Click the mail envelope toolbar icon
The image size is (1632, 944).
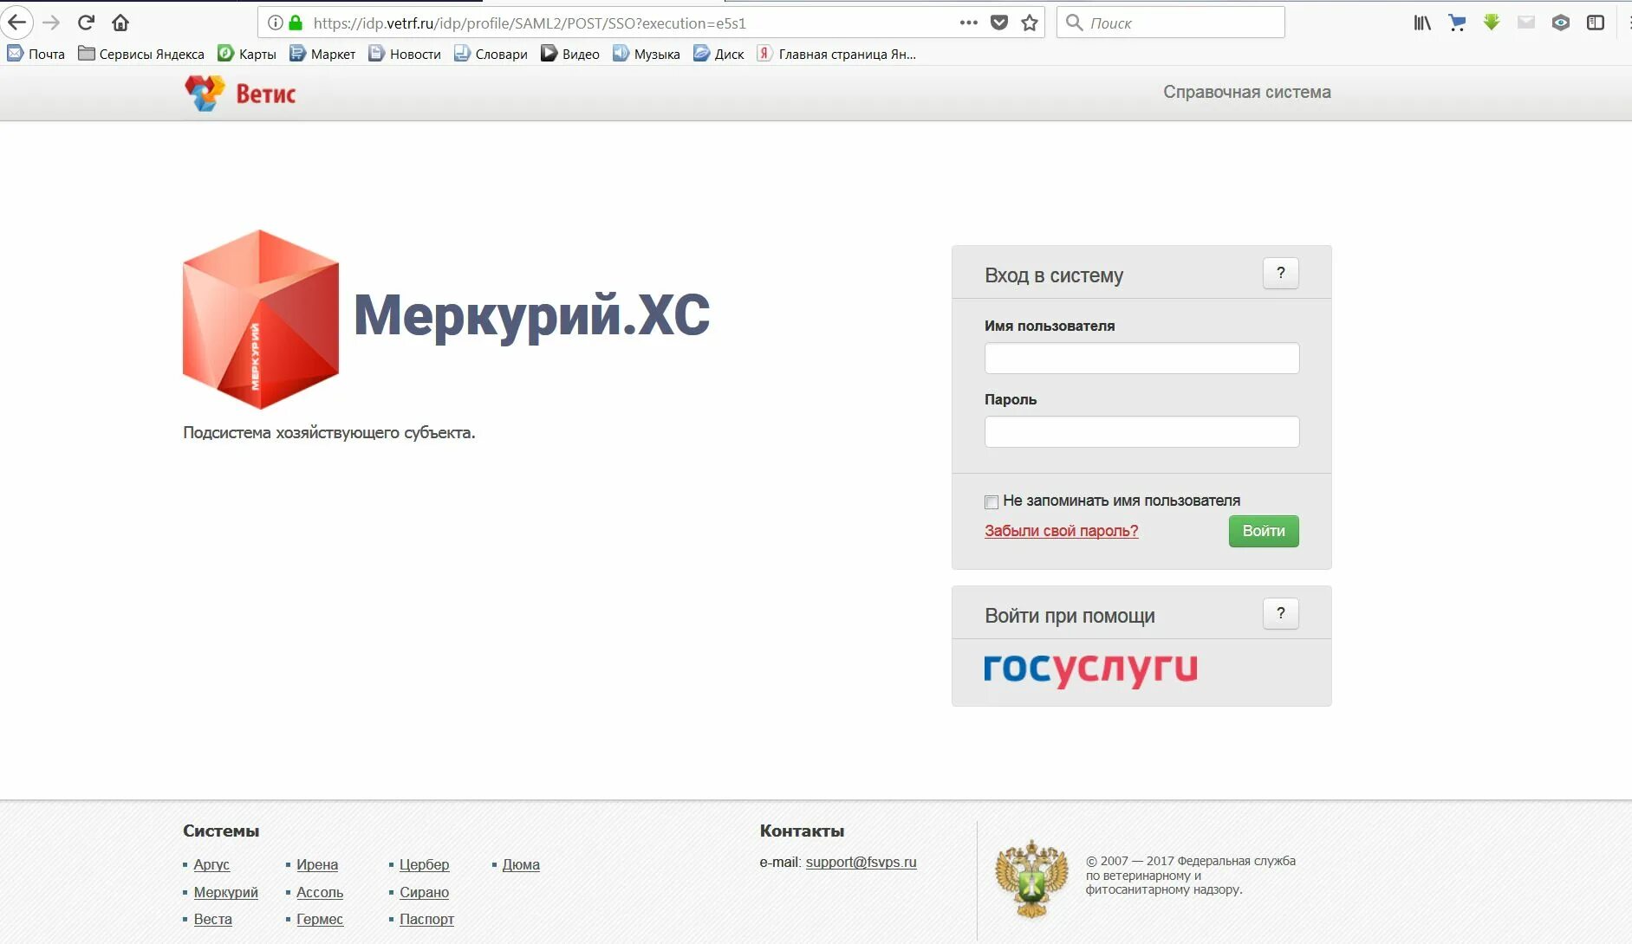[x=1526, y=23]
